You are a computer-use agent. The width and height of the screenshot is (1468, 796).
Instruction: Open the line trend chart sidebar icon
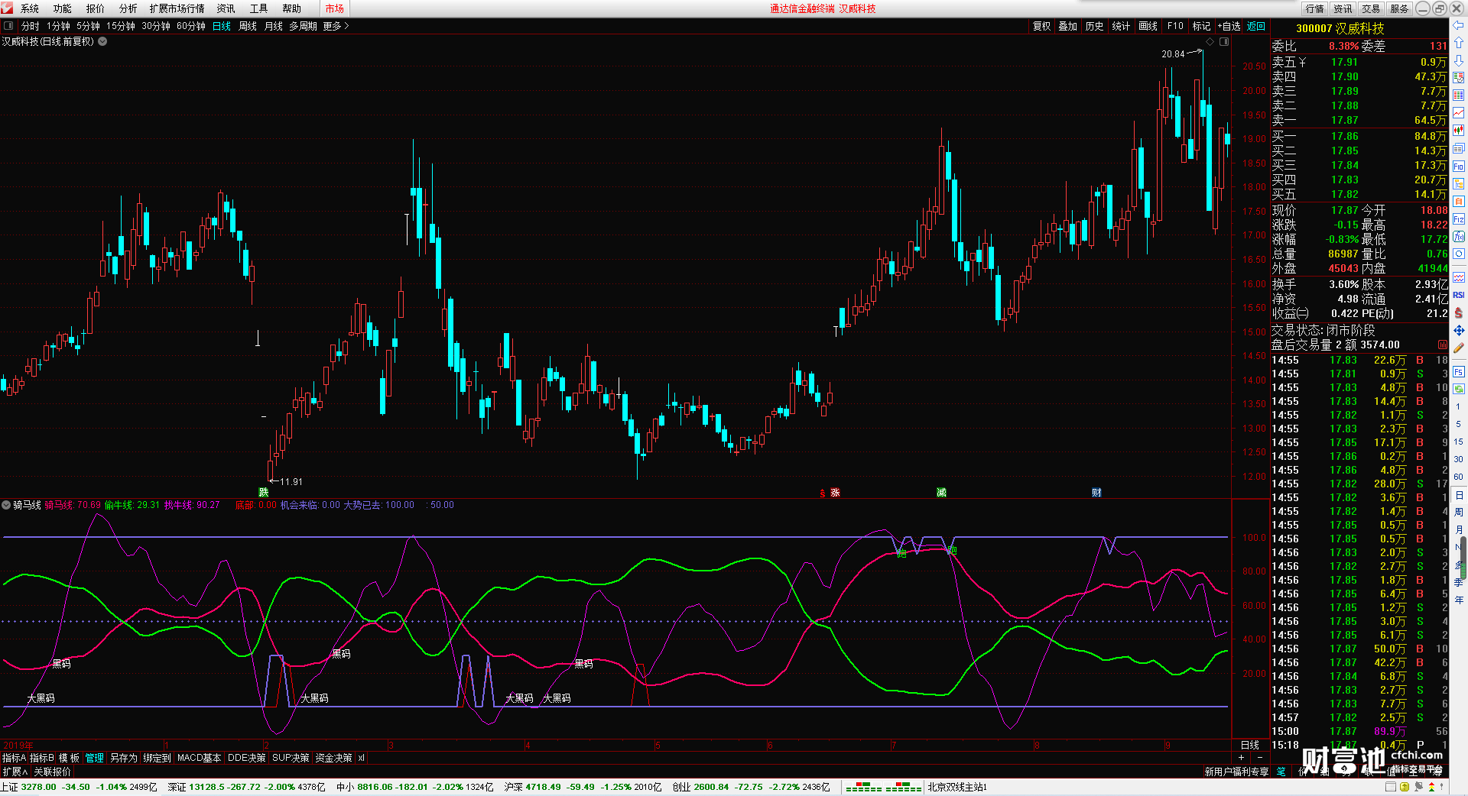pyautogui.click(x=1459, y=113)
